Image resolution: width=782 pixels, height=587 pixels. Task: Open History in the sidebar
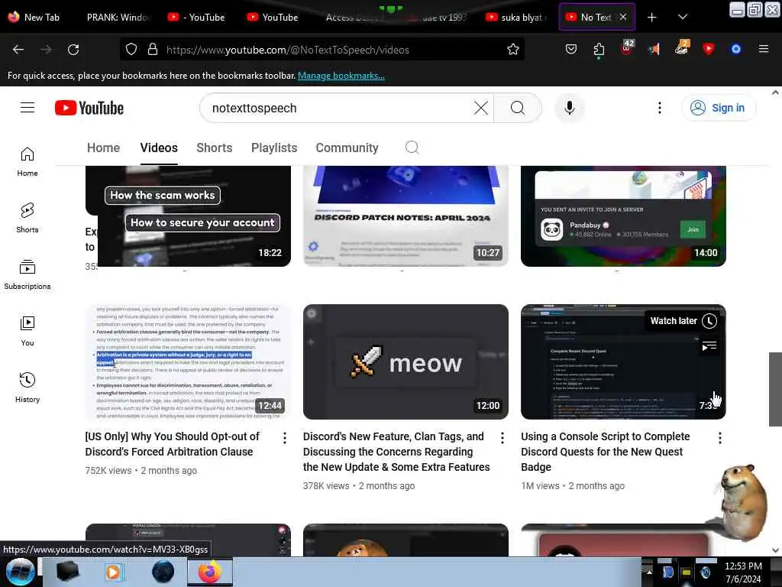[x=27, y=388]
